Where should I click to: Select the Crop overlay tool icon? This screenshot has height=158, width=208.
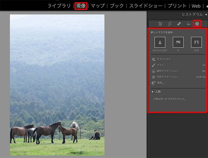tap(170, 24)
